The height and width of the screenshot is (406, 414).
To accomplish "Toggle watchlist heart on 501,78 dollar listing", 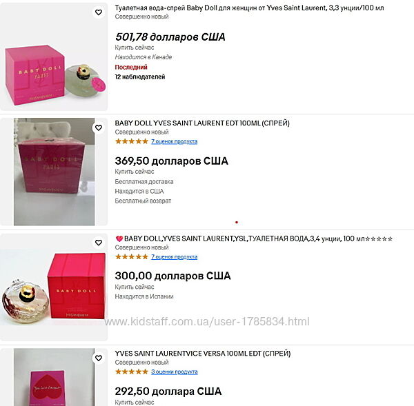I will (99, 12).
